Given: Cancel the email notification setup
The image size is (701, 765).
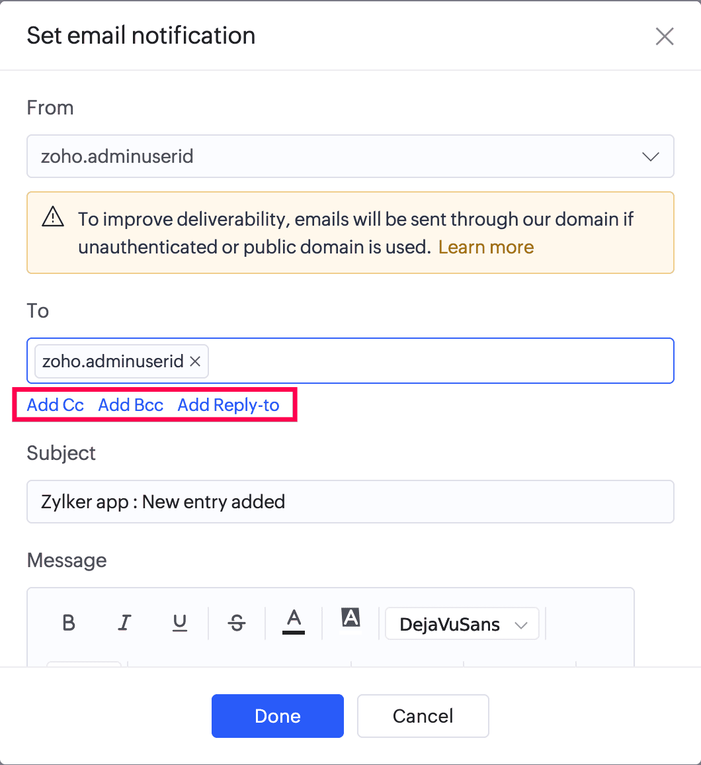Looking at the screenshot, I should (x=423, y=716).
